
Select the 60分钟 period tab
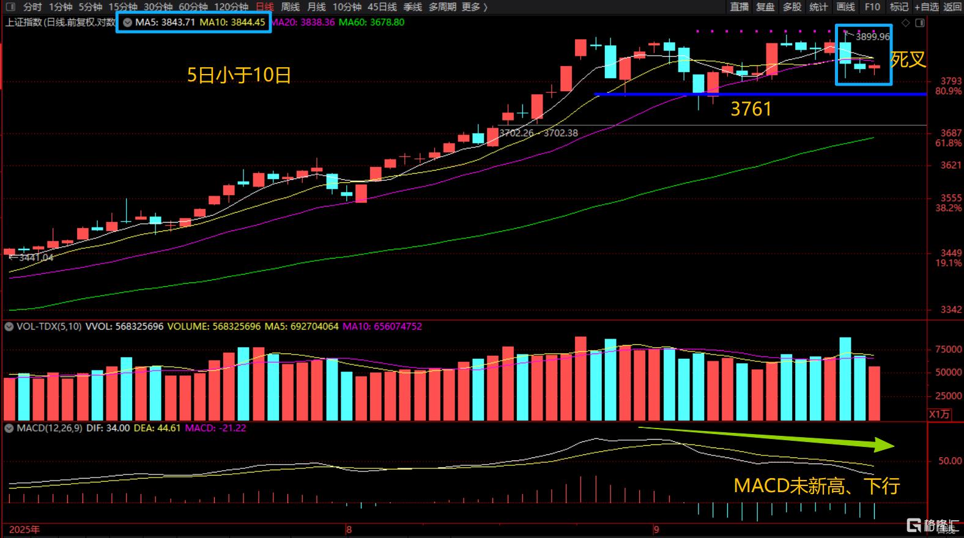coord(193,7)
